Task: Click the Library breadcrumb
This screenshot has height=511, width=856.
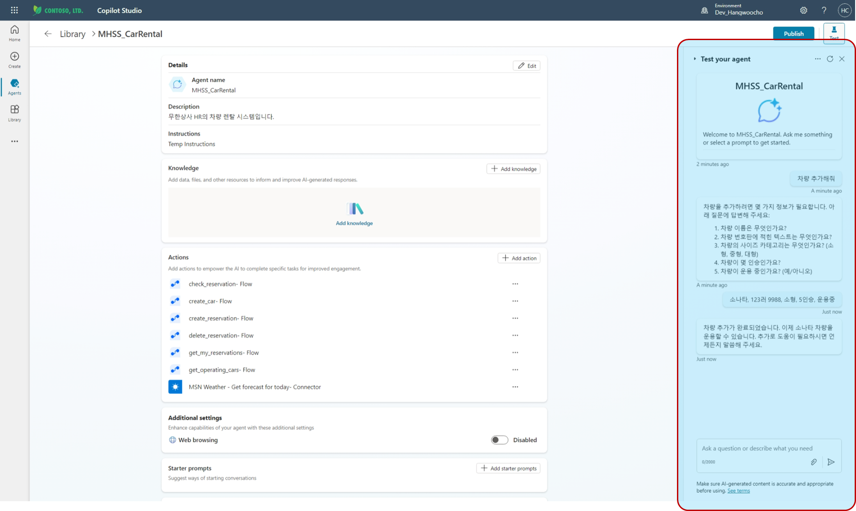Action: [x=73, y=34]
